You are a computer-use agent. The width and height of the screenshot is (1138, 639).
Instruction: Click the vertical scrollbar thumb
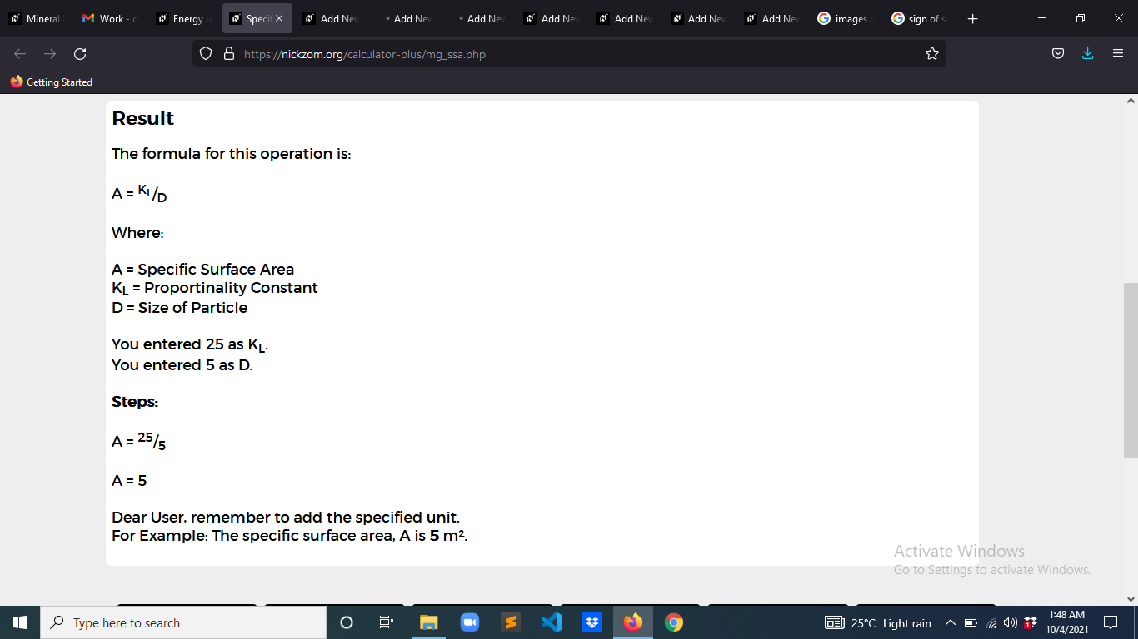1131,370
